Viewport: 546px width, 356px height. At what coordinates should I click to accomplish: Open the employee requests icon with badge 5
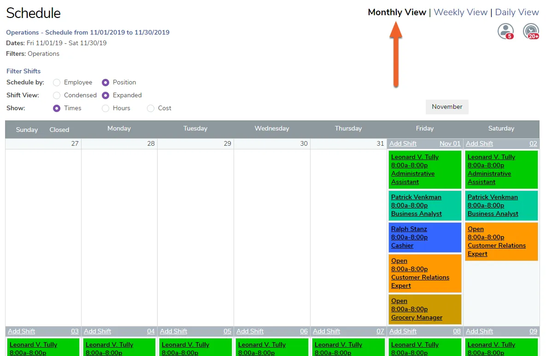click(505, 31)
